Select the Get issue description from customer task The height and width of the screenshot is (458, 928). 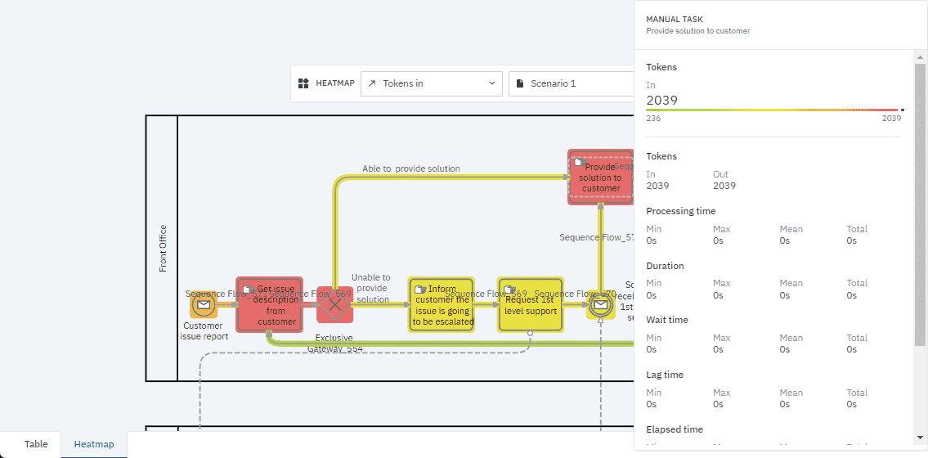tap(270, 305)
